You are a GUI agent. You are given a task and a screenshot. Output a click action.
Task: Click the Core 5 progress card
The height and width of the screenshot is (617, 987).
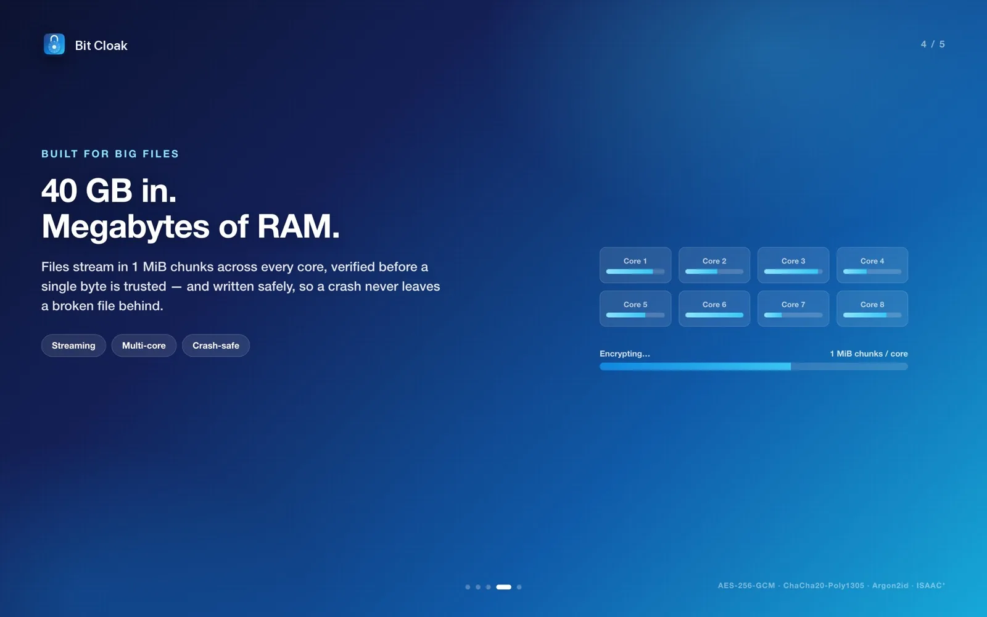pyautogui.click(x=635, y=308)
